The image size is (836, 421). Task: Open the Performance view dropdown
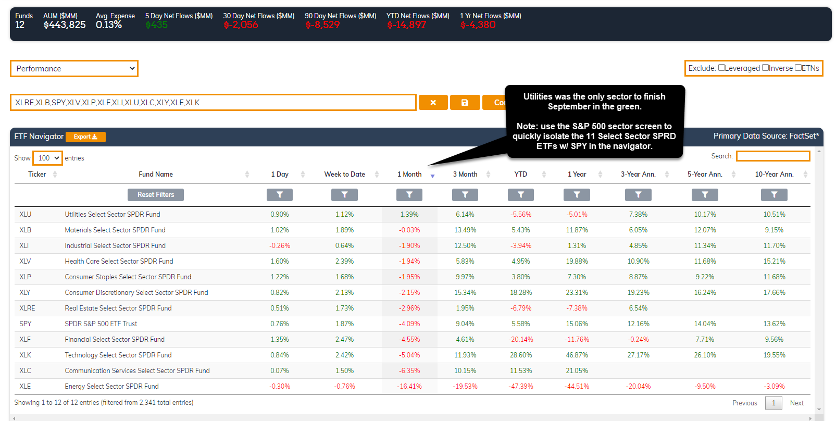point(74,68)
